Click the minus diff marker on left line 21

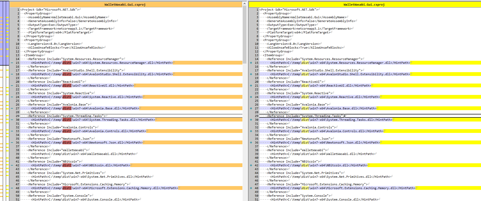(12, 86)
